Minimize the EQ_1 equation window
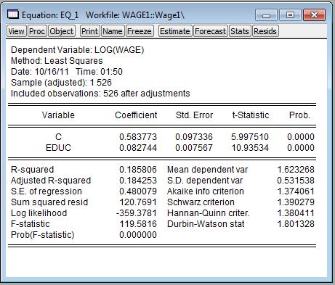Viewport: 335px width, 285px height. tap(266, 15)
